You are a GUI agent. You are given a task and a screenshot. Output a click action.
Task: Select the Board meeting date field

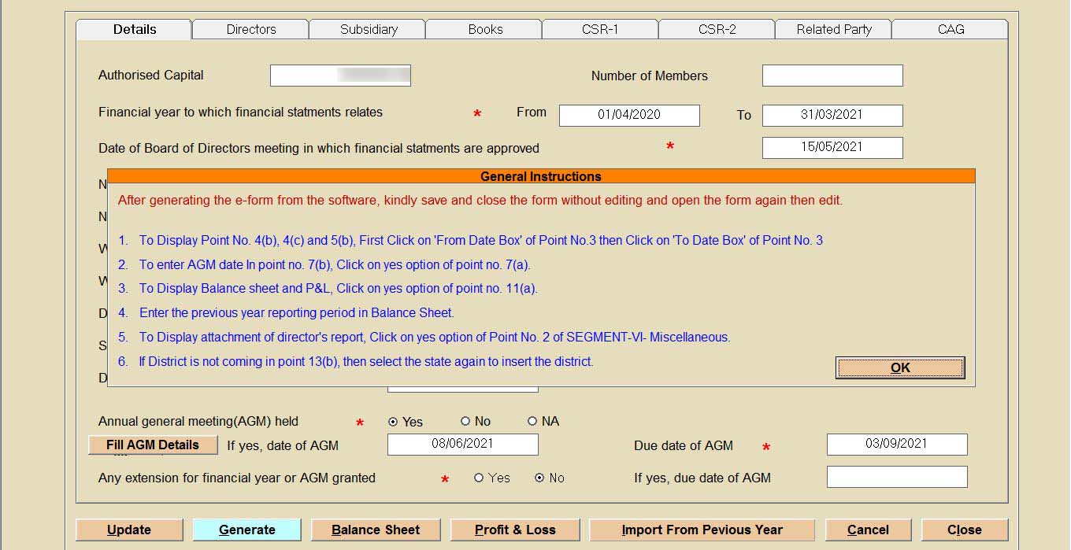pyautogui.click(x=832, y=147)
